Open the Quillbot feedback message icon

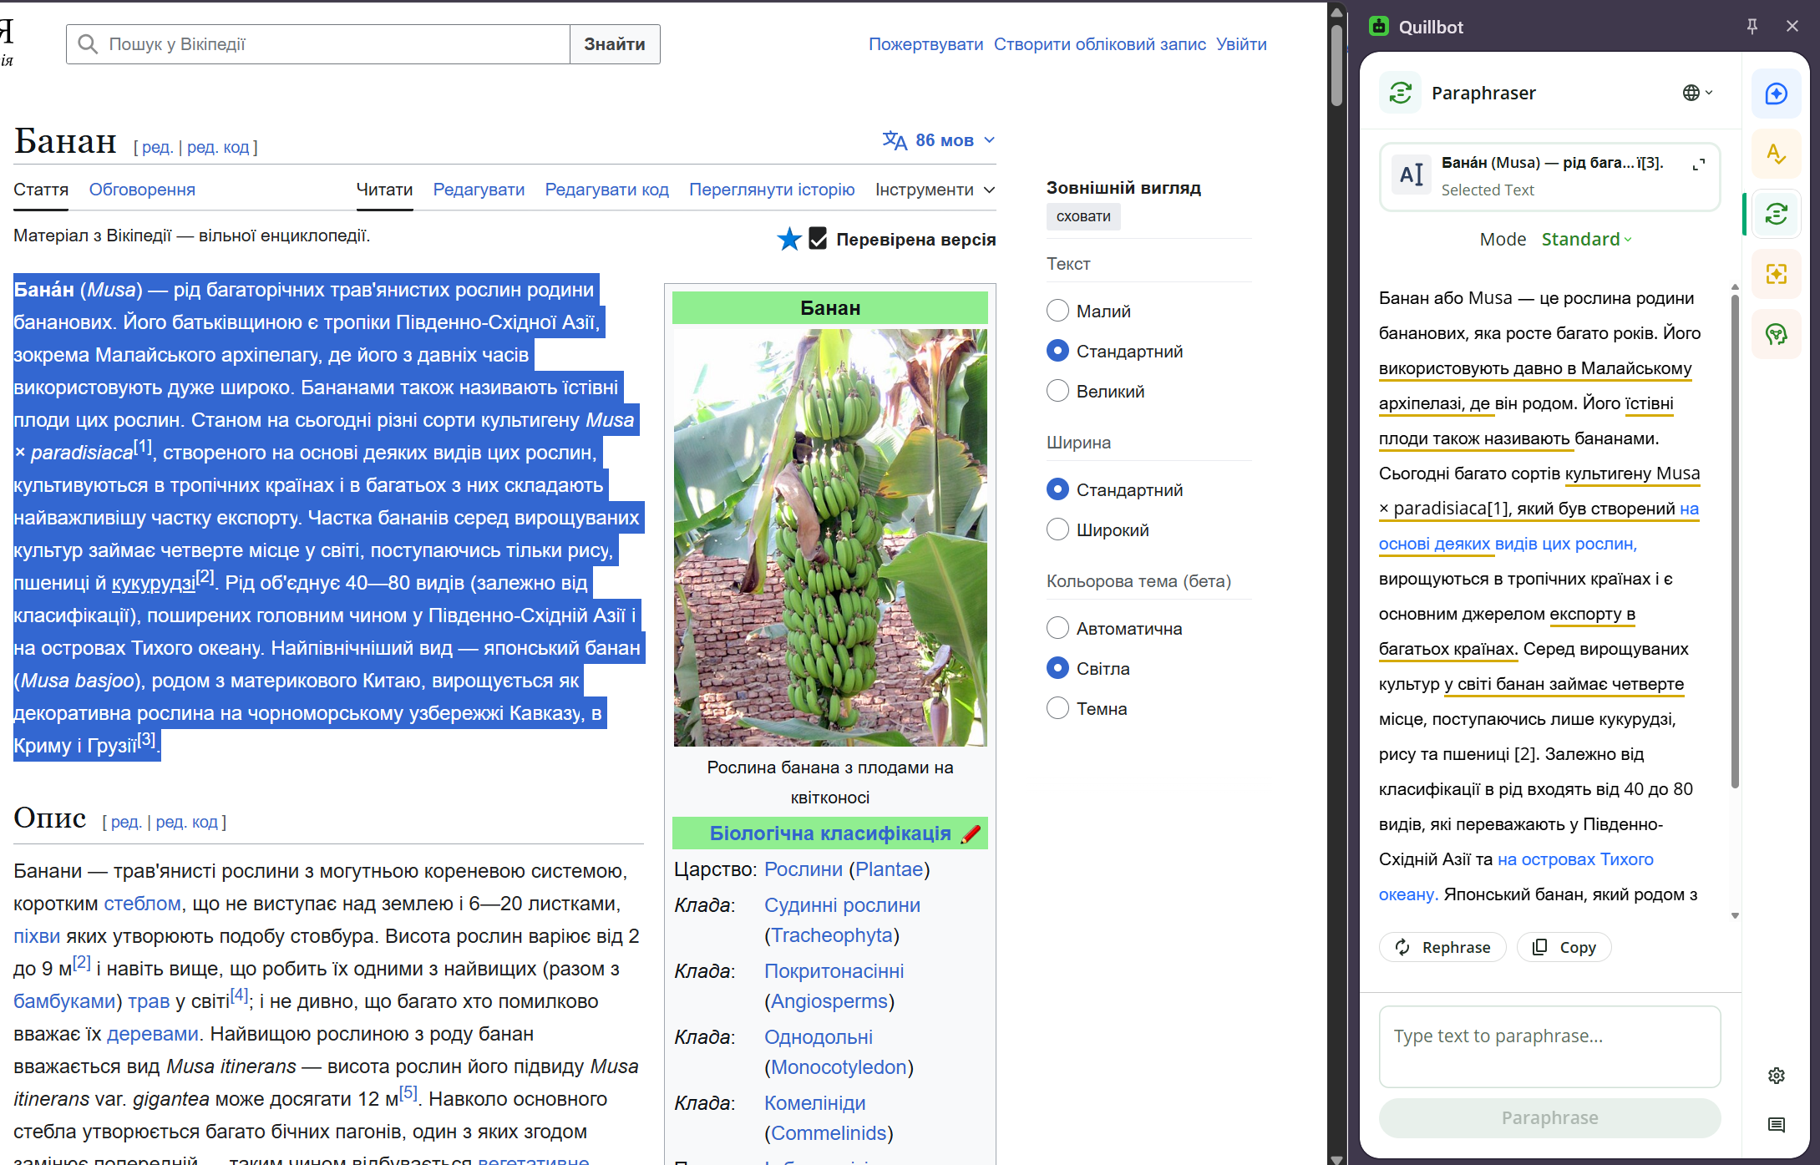click(1777, 1125)
